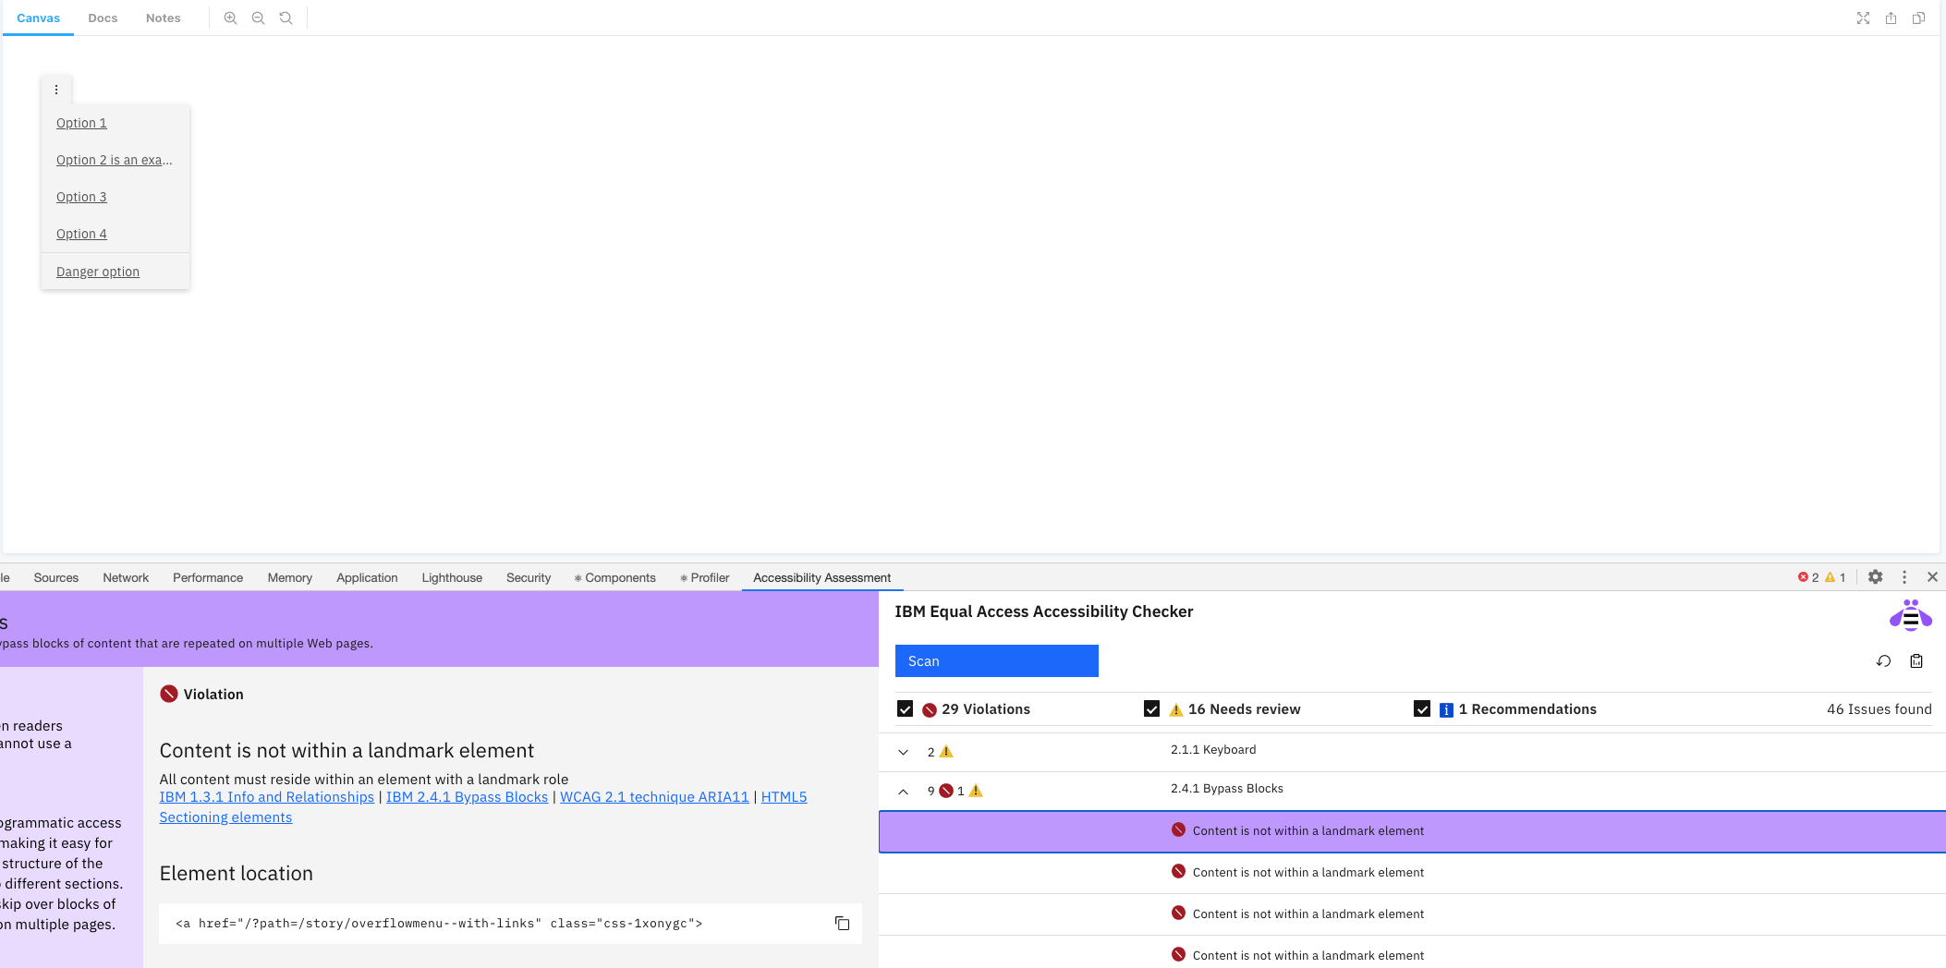Open the accessibility report clipboard icon
This screenshot has width=1946, height=968.
click(x=1916, y=661)
